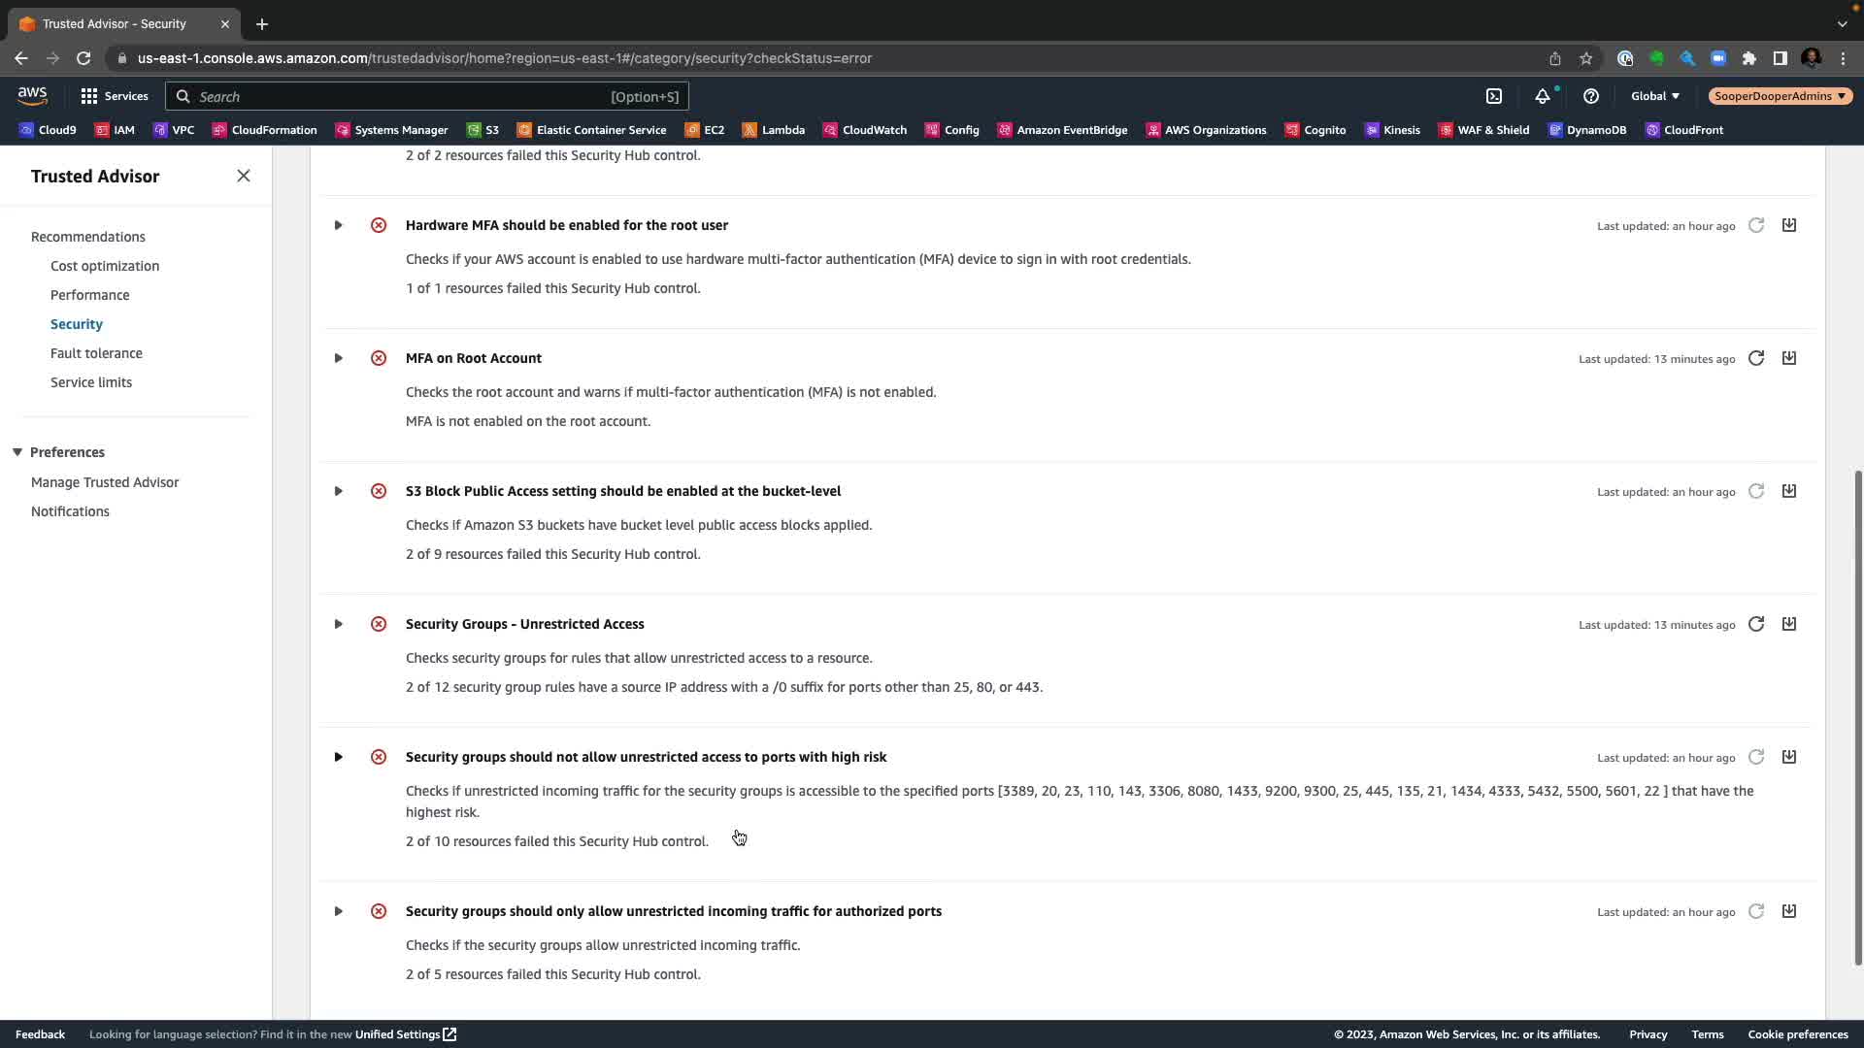Download the Hardware MFA root user report
The height and width of the screenshot is (1048, 1864).
pyautogui.click(x=1789, y=225)
